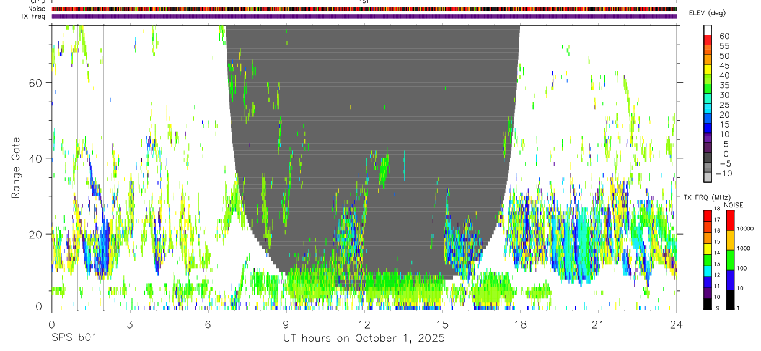Screen dimensions: 761x351
Task: Click NOISE legend value '1000'
Action: click(x=744, y=248)
